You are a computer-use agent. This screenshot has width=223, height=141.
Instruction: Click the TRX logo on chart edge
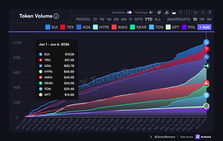tap(206, 49)
